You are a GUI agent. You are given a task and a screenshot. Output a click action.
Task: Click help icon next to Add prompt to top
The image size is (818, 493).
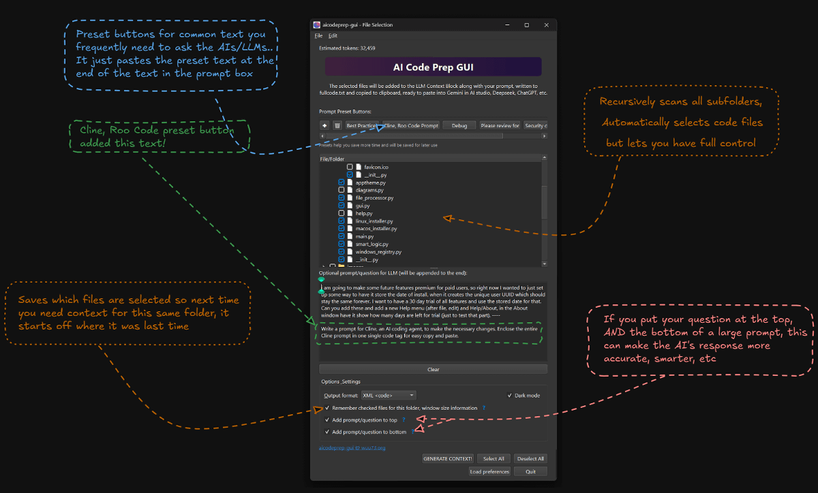click(x=404, y=420)
